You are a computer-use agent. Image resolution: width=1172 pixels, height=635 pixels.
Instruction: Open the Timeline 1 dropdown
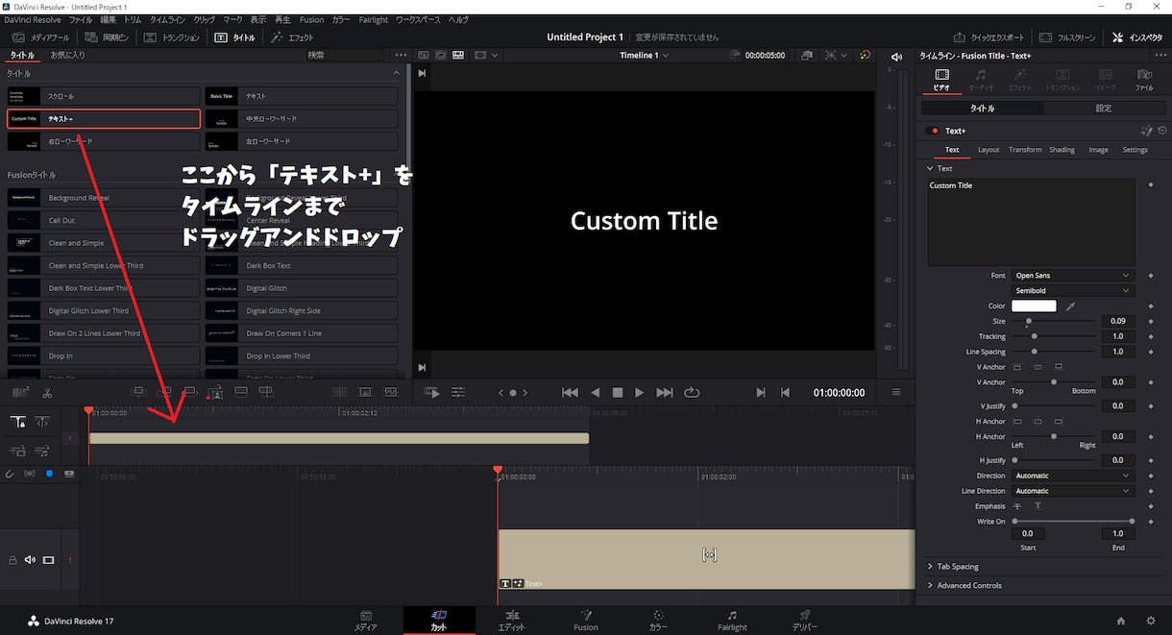click(x=645, y=55)
